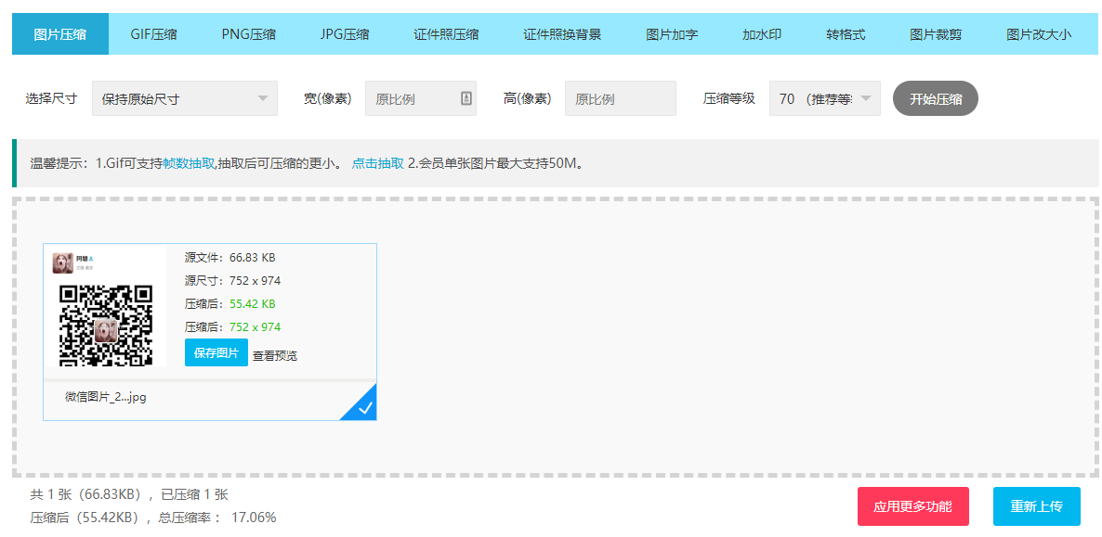
Task: Open the 证件照压缩 tab
Action: pyautogui.click(x=446, y=33)
